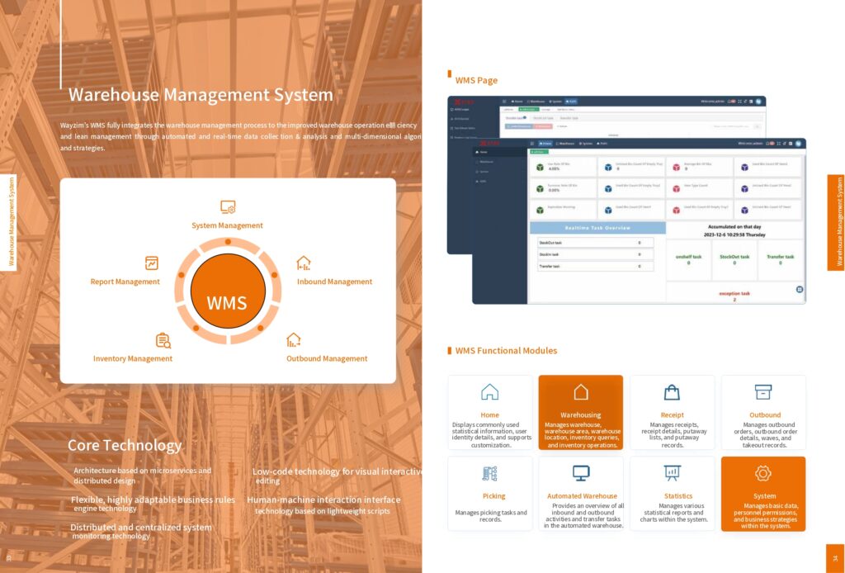The height and width of the screenshot is (573, 845).
Task: Open the Home module house icon
Action: [x=489, y=392]
